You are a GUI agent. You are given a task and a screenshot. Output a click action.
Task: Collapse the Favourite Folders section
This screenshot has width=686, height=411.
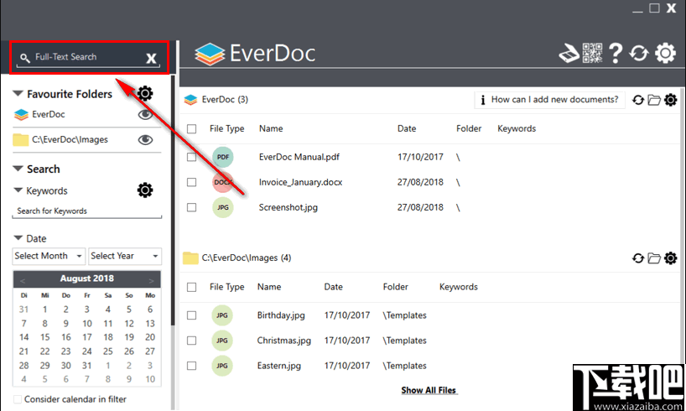(x=18, y=93)
